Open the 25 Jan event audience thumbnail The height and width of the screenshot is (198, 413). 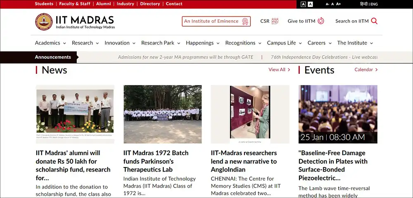[x=338, y=114]
